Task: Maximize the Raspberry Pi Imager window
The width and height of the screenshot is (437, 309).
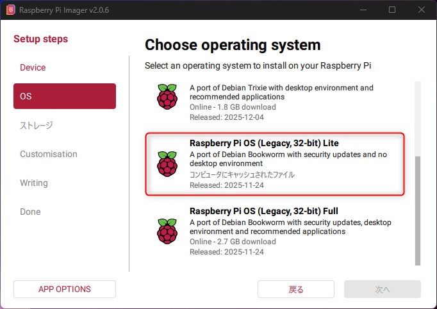Action: [392, 10]
